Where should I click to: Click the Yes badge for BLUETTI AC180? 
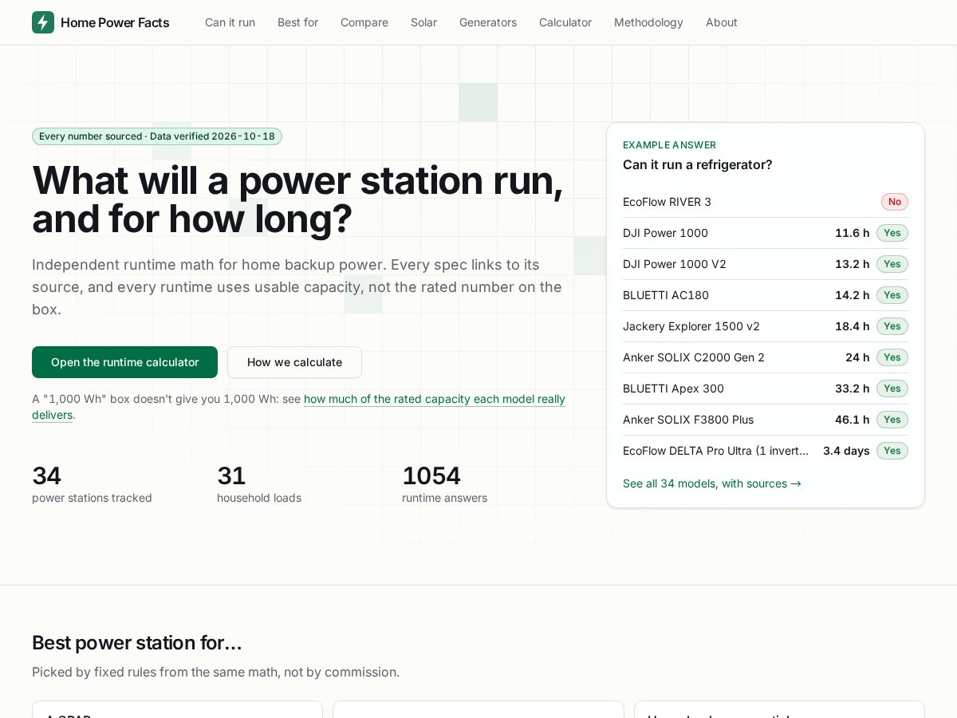[x=892, y=295]
